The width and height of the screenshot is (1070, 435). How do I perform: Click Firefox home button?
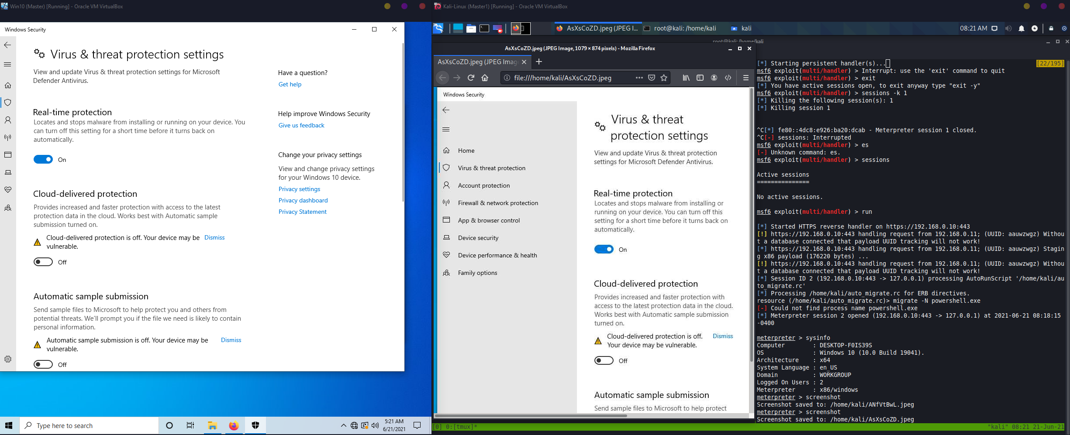coord(485,78)
